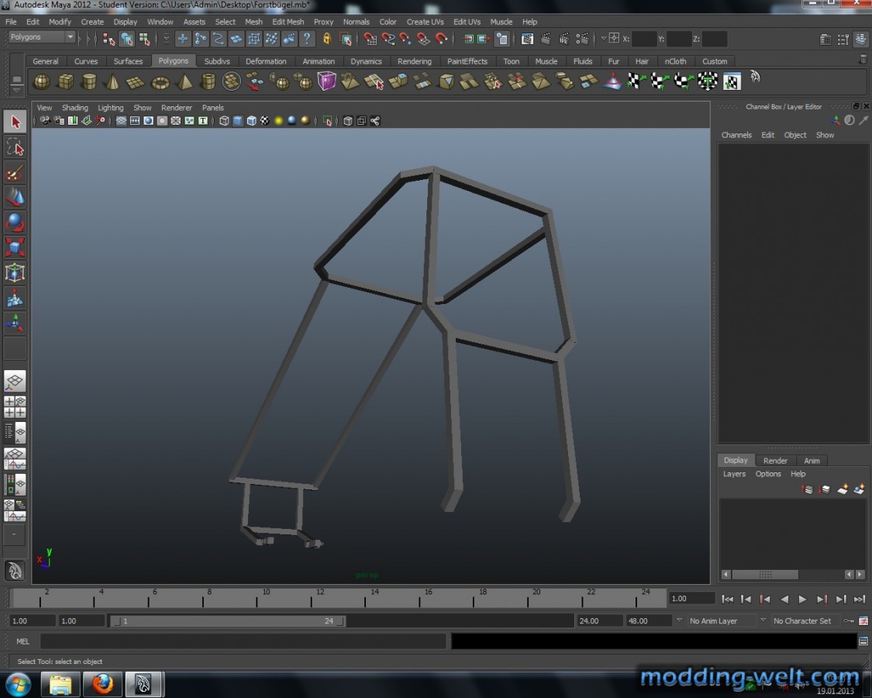Activate the Move tool in the toolbox
872x698 pixels.
coord(15,199)
